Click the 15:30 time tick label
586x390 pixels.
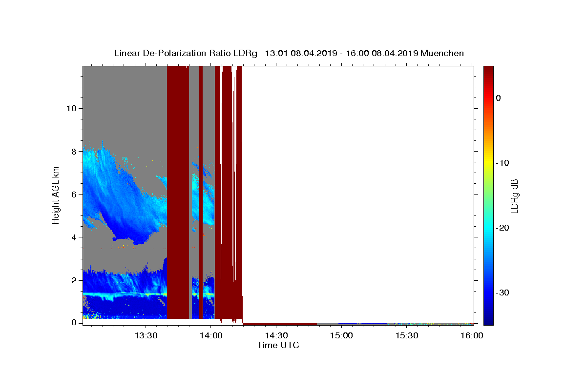tap(406, 335)
